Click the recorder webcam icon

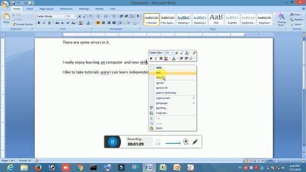tap(186, 141)
